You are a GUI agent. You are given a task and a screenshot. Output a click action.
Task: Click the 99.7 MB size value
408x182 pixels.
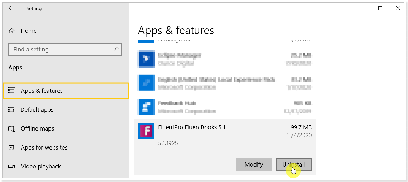coord(301,127)
